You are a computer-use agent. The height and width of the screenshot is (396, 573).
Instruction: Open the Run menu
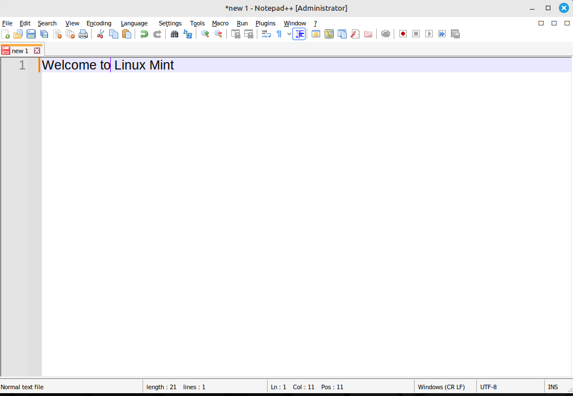[242, 23]
